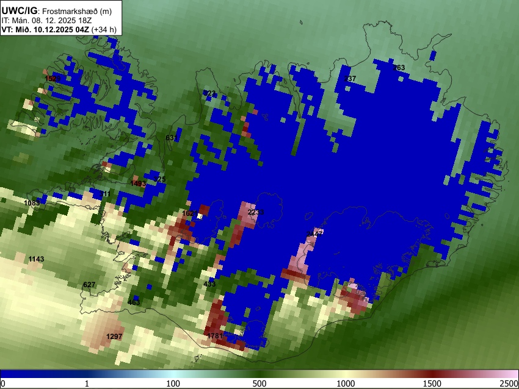Click the map value "1529"

click(x=53, y=79)
